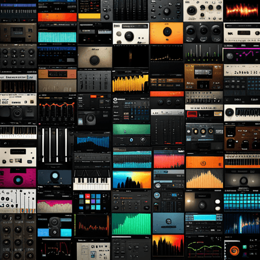Open the orange peaked spectrum thumbnail
The height and width of the screenshot is (260, 260).
(205, 179)
